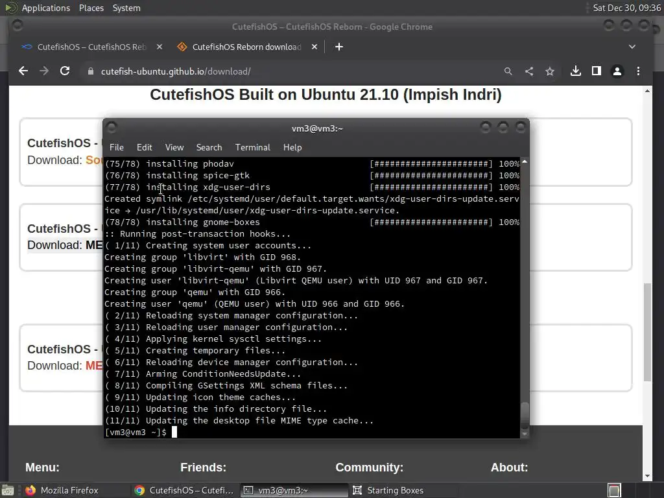Close the first CutefishOS tab
Screen dimensions: 664x498
tap(160, 47)
